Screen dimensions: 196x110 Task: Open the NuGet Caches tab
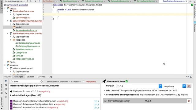41,77
